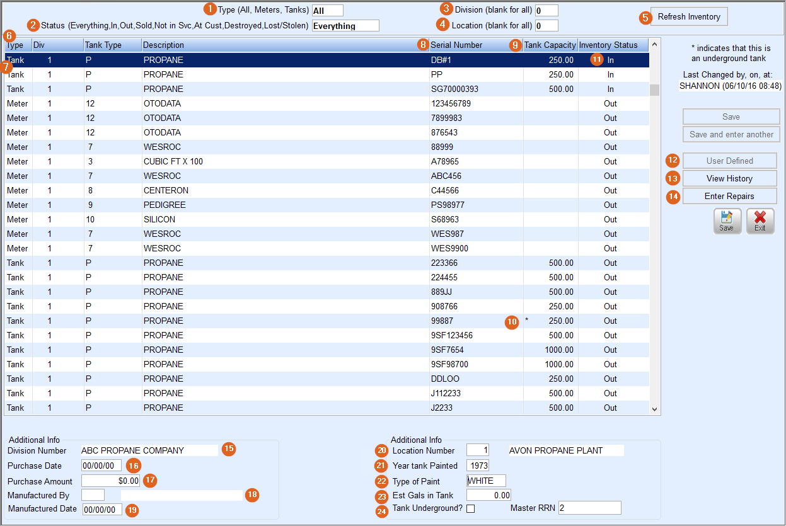Viewport: 786px width, 526px height.
Task: Click the Refresh Inventory button
Action: point(689,16)
